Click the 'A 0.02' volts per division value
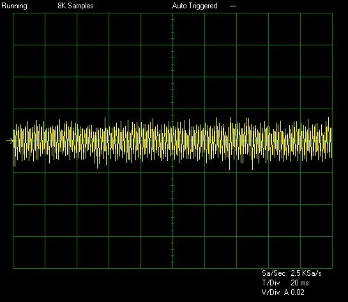The width and height of the screenshot is (348, 302). pos(294,292)
